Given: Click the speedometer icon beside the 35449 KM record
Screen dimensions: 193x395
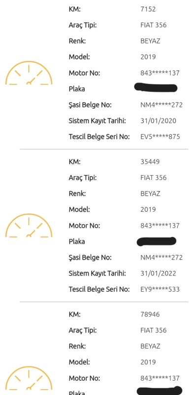Looking at the screenshot, I should [29, 226].
